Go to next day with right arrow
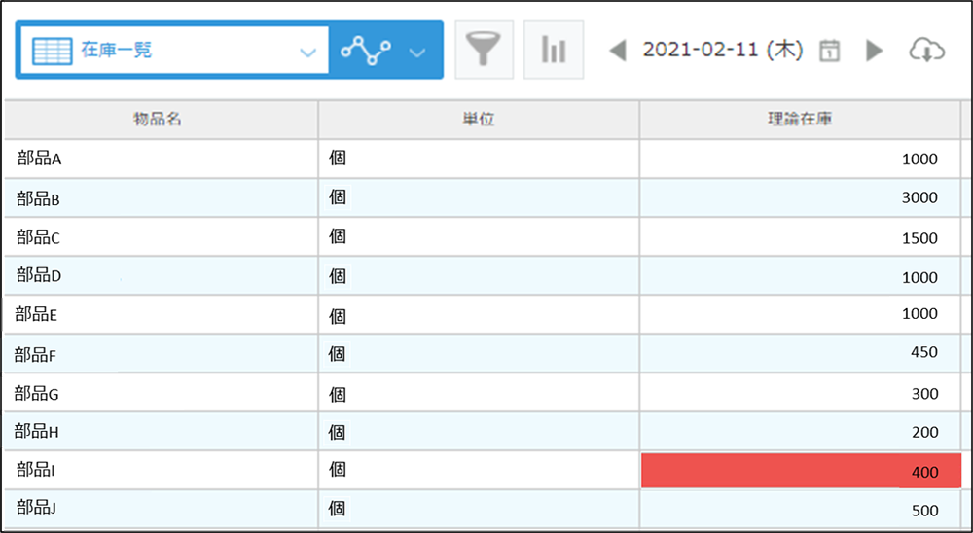This screenshot has width=973, height=533. tap(874, 51)
